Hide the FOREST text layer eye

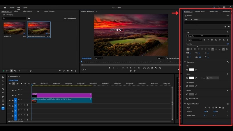tap(186, 20)
